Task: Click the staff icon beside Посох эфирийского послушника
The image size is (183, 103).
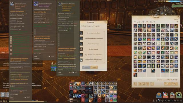Action: tap(81, 38)
